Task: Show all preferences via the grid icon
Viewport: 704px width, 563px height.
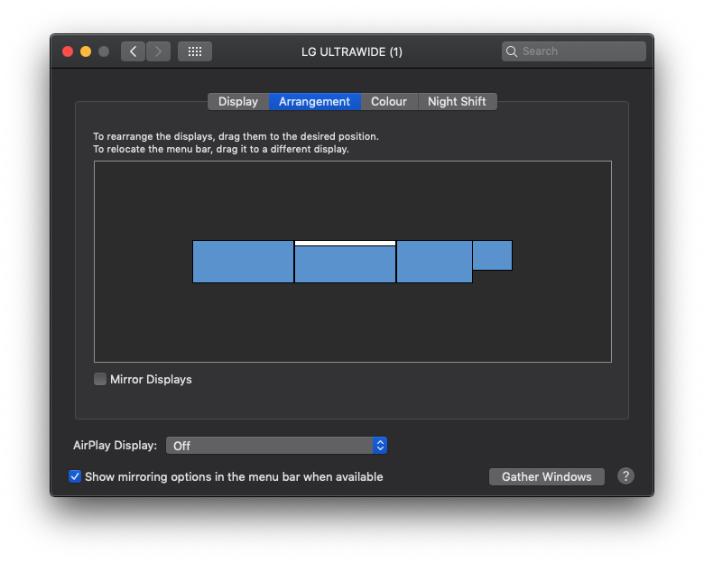Action: tap(194, 51)
